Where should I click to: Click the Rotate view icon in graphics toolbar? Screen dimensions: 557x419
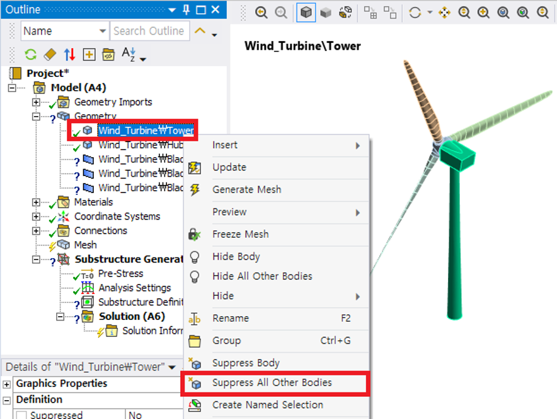[415, 13]
